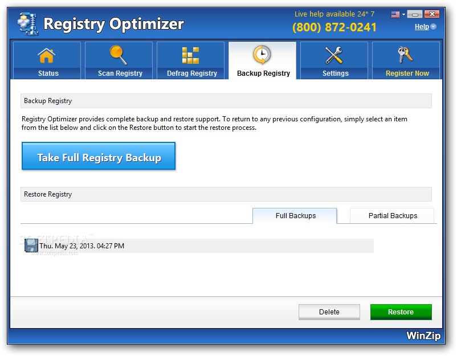Click the Register Now keys icon

point(405,55)
